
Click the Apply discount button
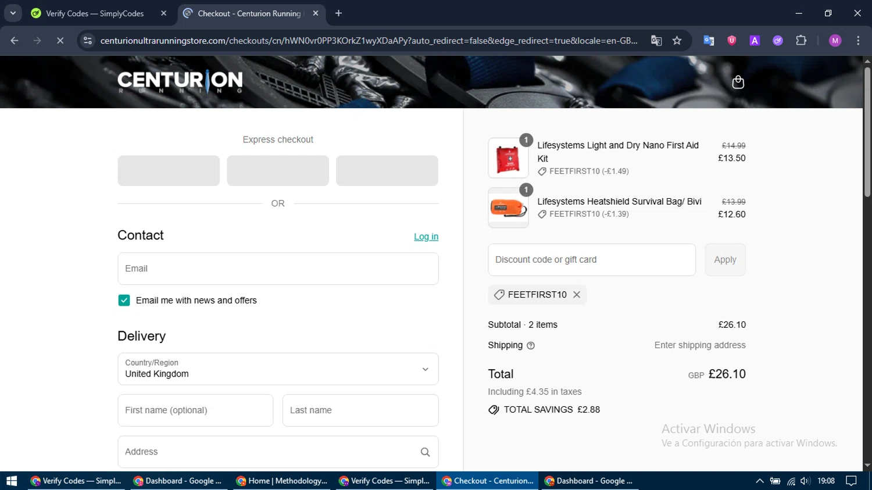point(725,259)
